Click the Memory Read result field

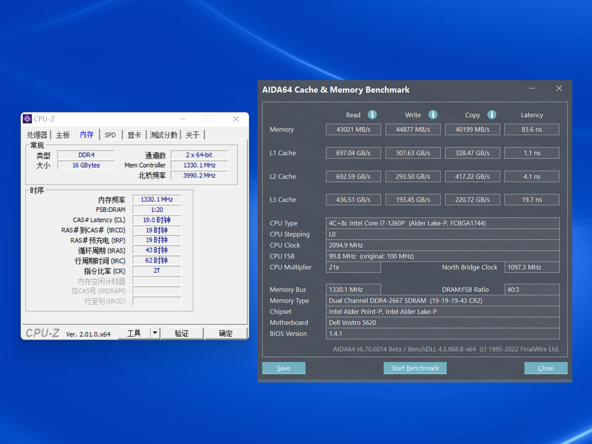tap(353, 130)
